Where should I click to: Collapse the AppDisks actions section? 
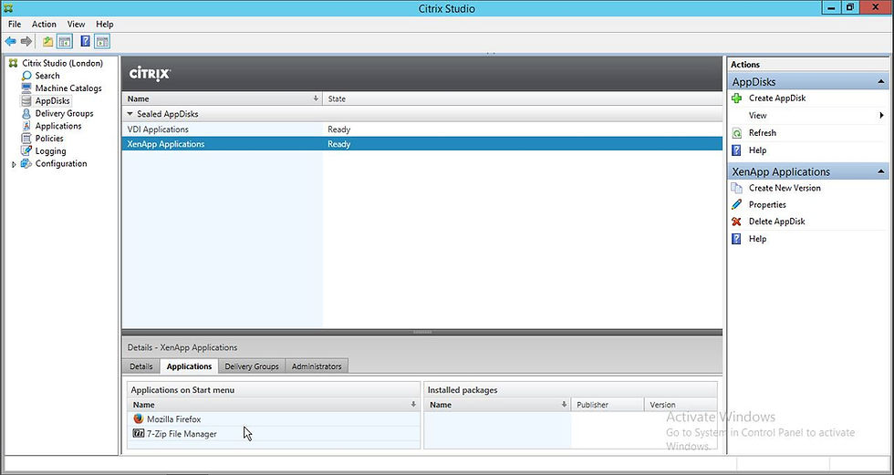pos(881,82)
